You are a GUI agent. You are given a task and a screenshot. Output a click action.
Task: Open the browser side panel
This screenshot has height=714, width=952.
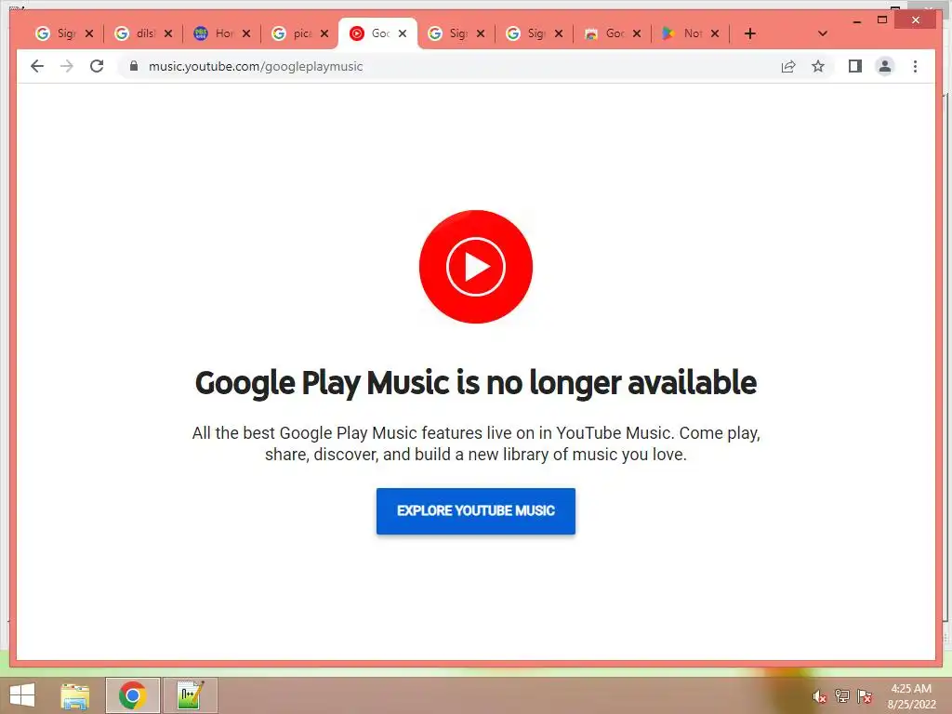[855, 66]
